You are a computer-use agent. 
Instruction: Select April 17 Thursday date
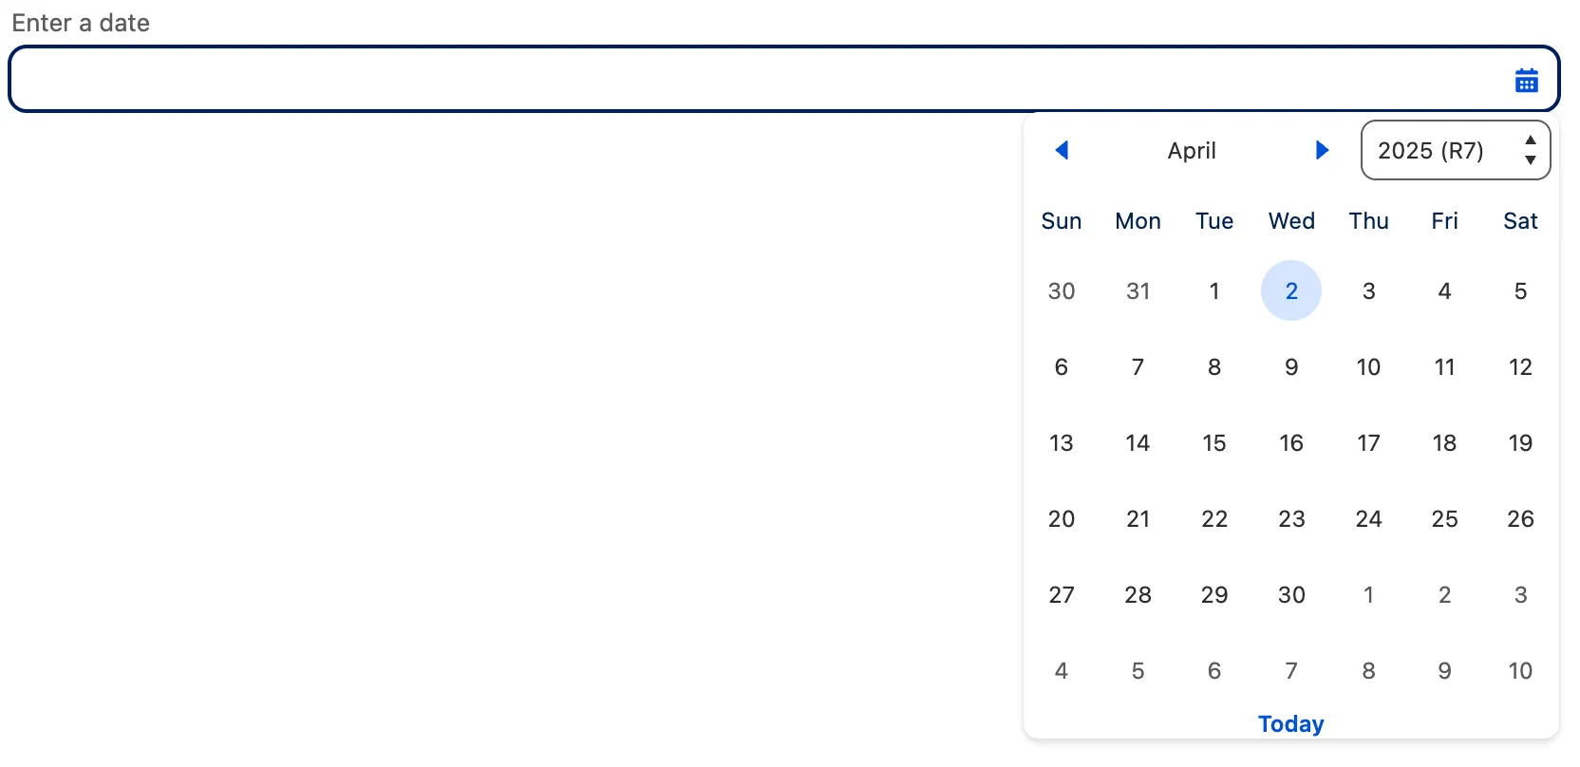tap(1367, 442)
